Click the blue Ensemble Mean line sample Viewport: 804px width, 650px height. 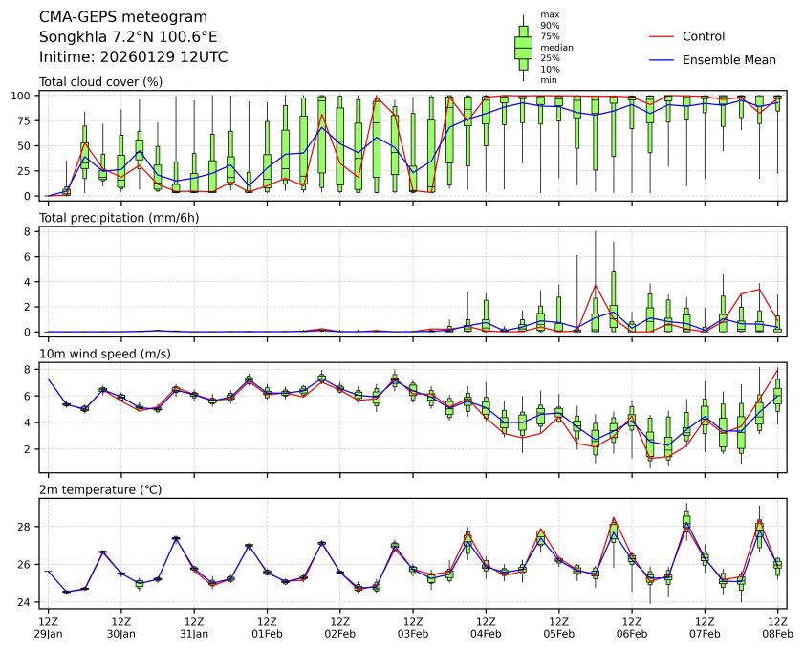[662, 60]
